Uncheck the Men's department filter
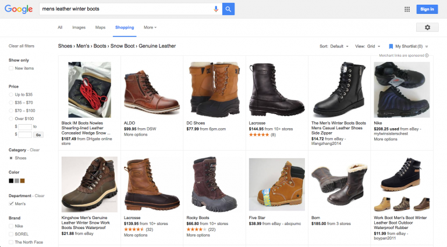 pyautogui.click(x=11, y=204)
